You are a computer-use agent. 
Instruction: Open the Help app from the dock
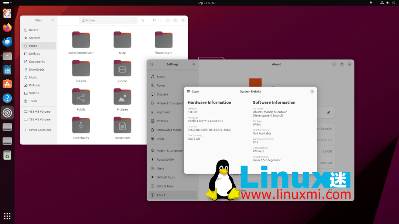coord(7,98)
